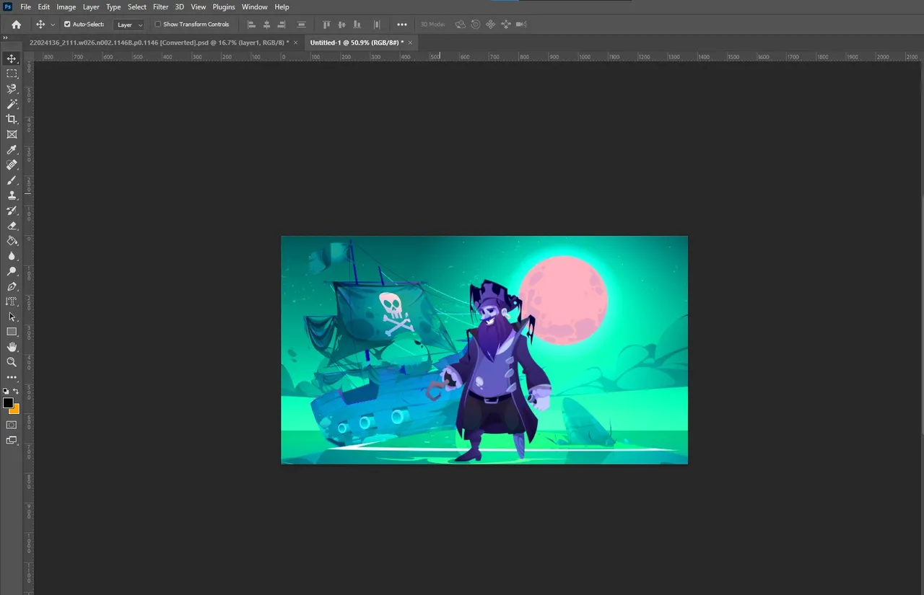Select the Lasso tool
The image size is (924, 595).
(12, 89)
